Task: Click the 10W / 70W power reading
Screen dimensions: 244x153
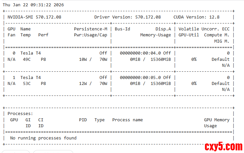Action: pyautogui.click(x=93, y=59)
